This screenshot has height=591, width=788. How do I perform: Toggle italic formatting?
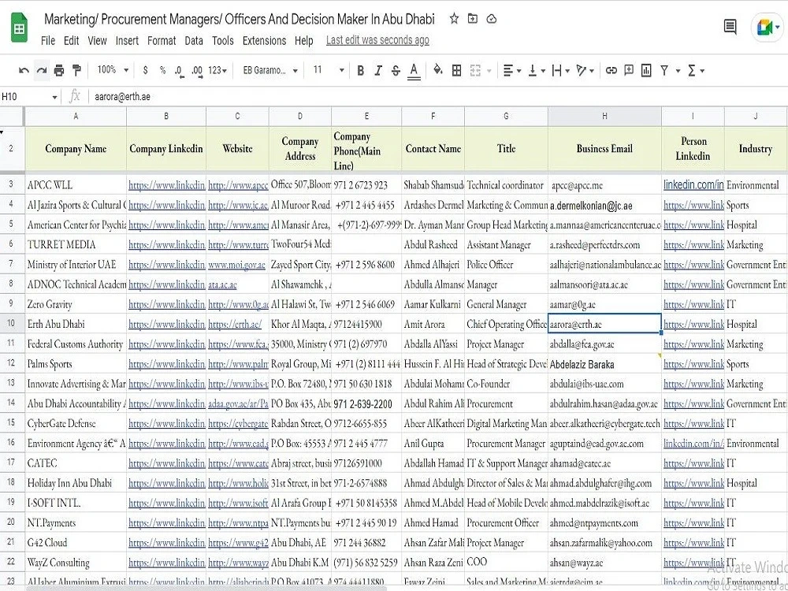(x=378, y=70)
